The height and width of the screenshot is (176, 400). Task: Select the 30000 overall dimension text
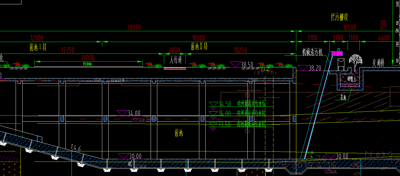[134, 27]
